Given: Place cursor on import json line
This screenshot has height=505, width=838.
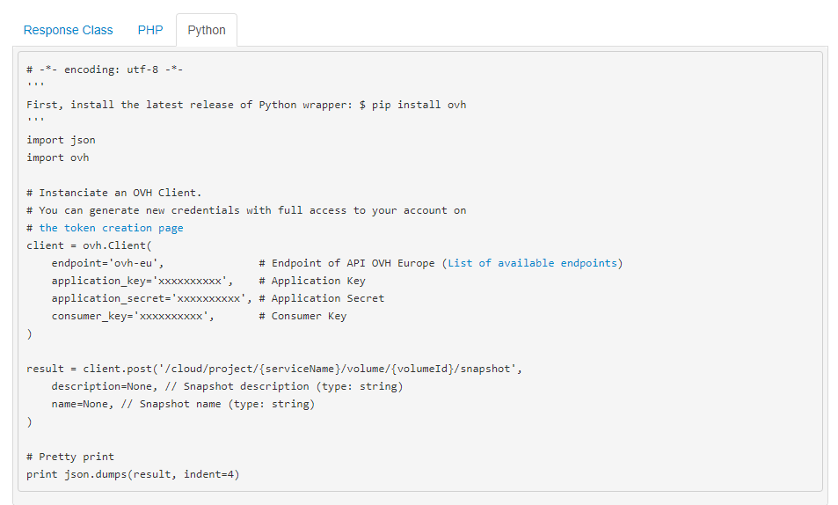Looking at the screenshot, I should [61, 140].
